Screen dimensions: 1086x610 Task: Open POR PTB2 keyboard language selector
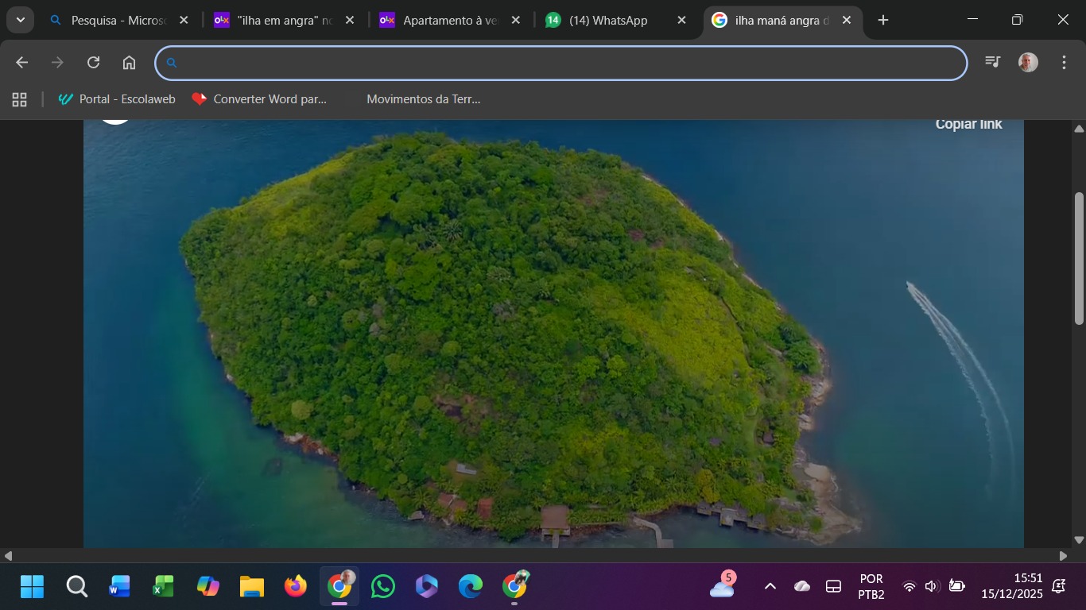871,587
